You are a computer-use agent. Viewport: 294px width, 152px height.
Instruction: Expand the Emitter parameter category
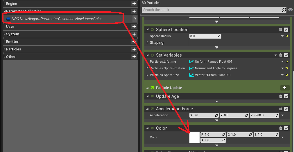4,41
